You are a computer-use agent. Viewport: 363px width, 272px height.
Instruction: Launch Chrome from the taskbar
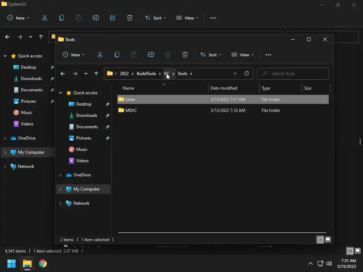[x=43, y=263]
